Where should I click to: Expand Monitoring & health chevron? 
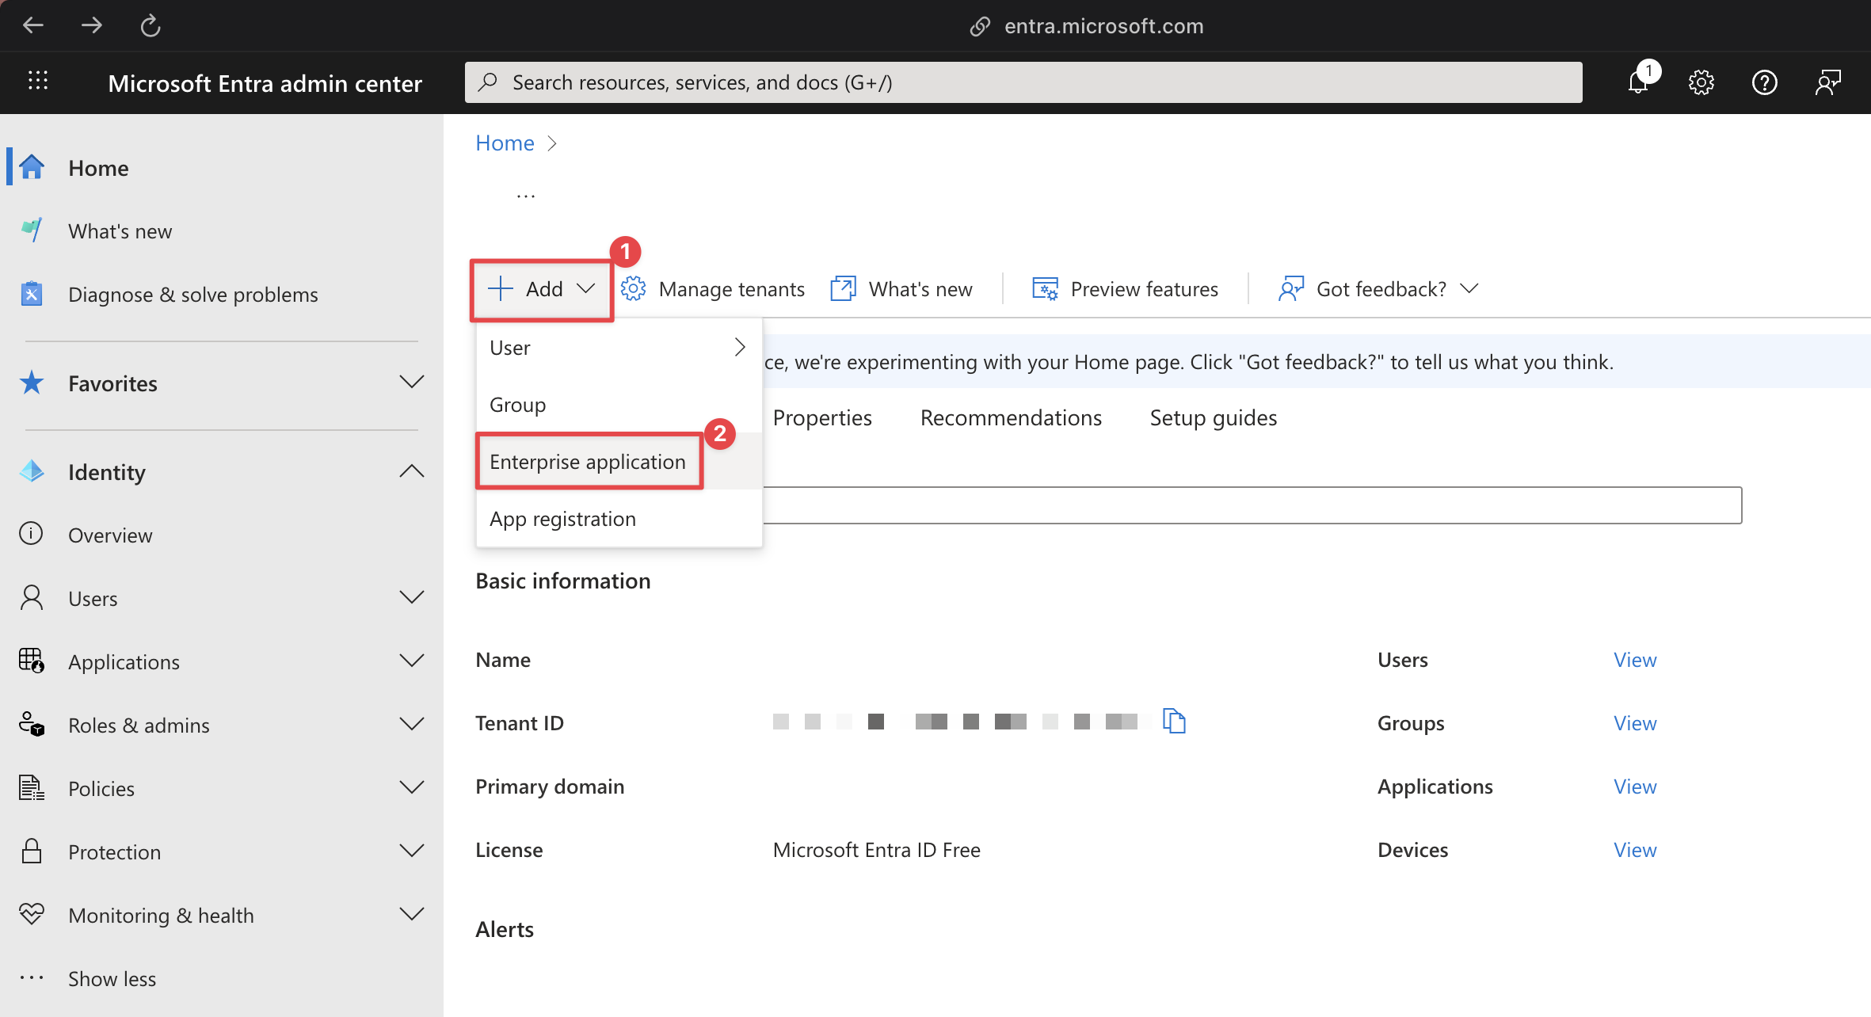pyautogui.click(x=412, y=914)
